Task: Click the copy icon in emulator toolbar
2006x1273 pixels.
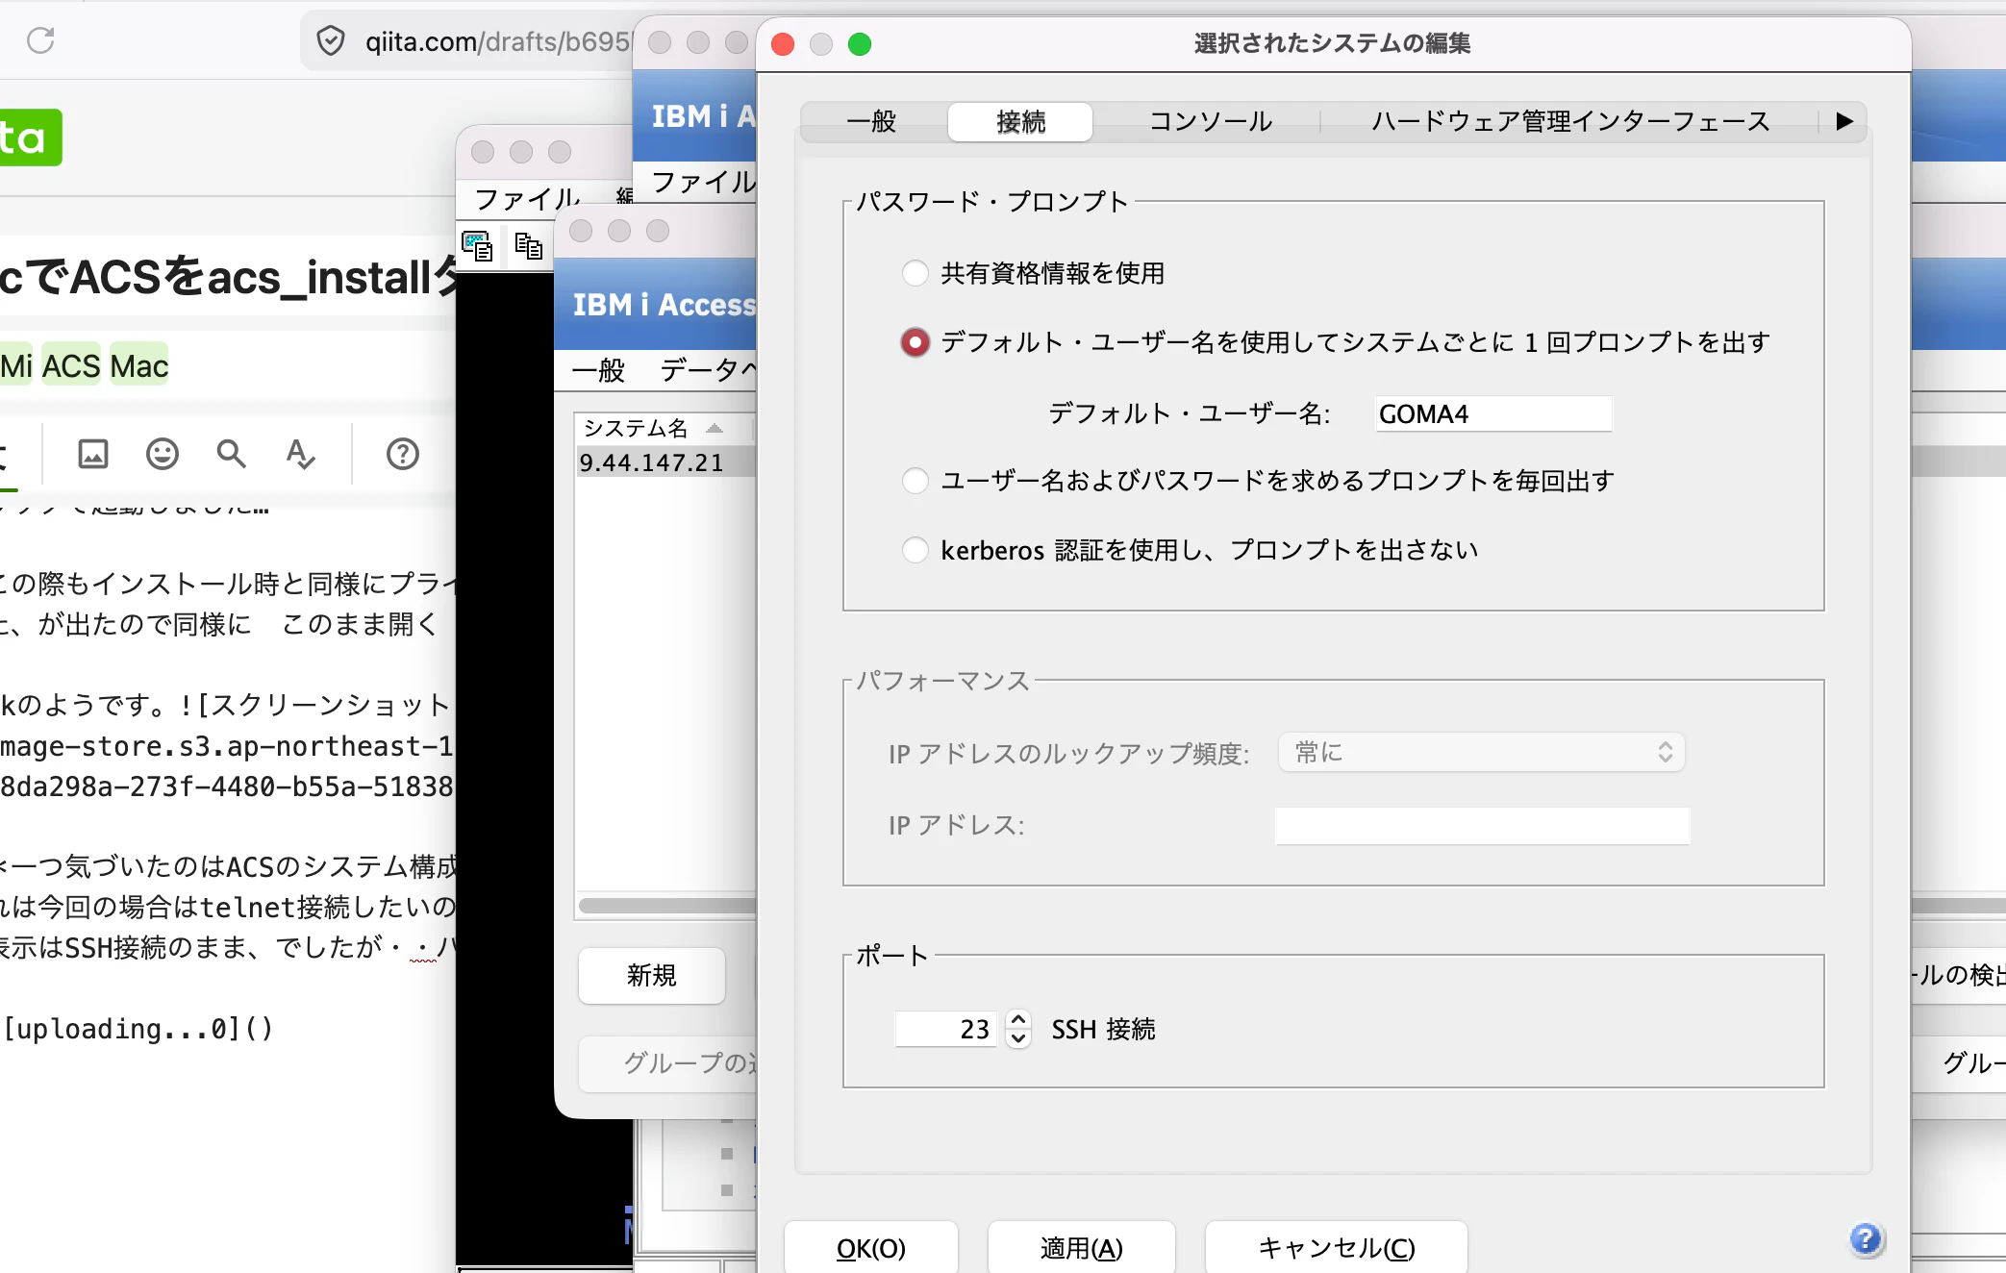Action: [x=529, y=246]
